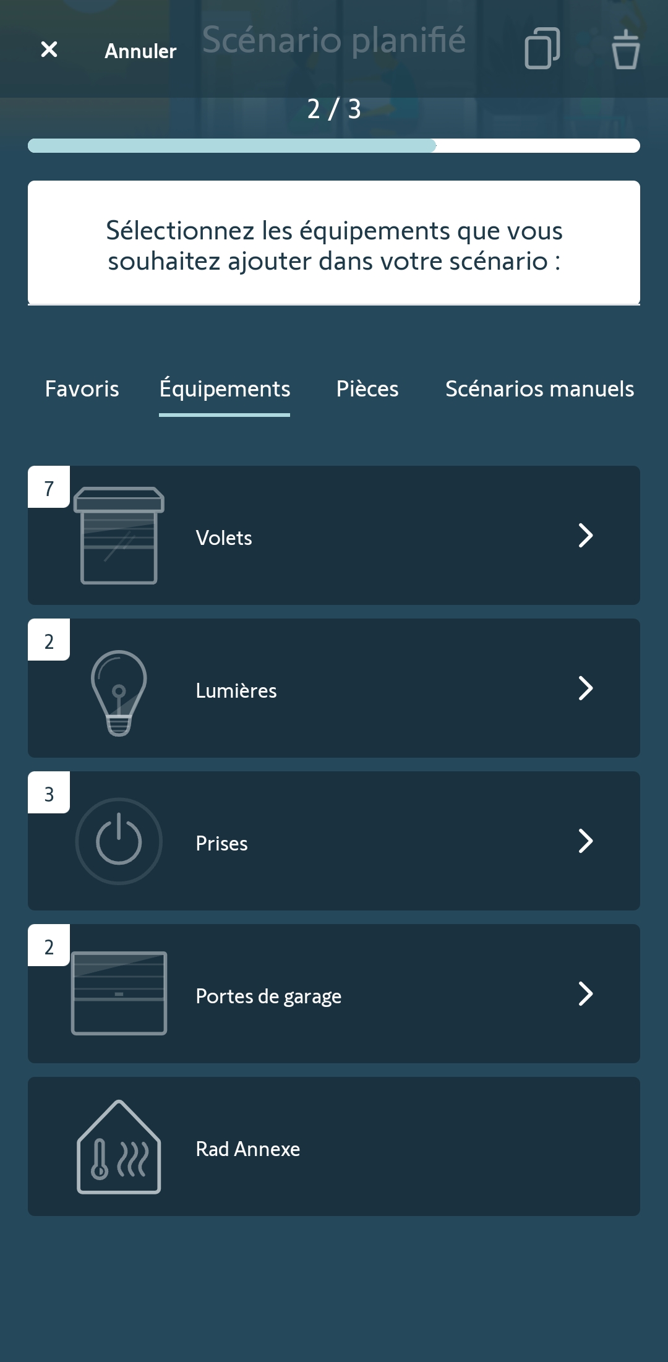Viewport: 668px width, 1362px height.
Task: Expand the Lumières category chevron
Action: (x=585, y=688)
